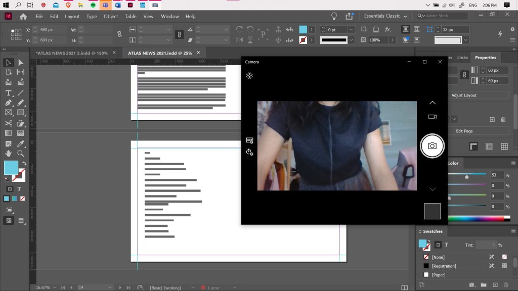518x291 pixels.
Task: Toggle constrain proportions chain link for scale
Action: (179, 34)
